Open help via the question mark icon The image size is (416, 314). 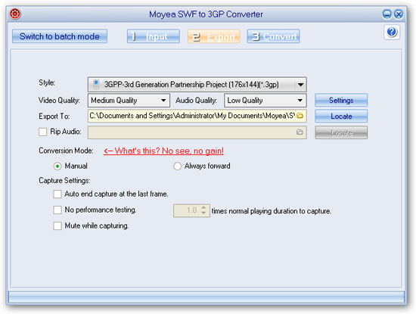(x=392, y=32)
